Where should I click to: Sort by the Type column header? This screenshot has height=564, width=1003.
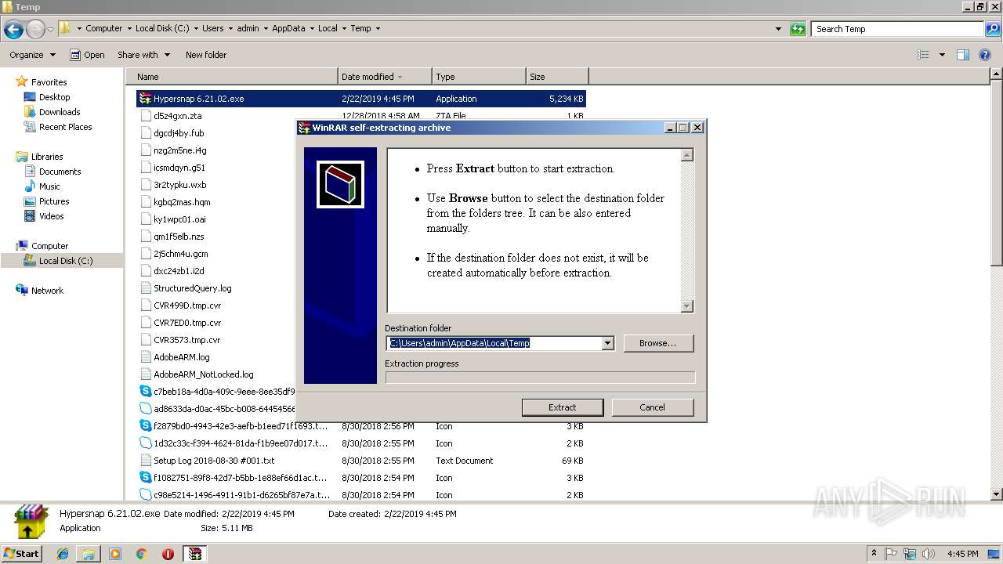(x=479, y=77)
